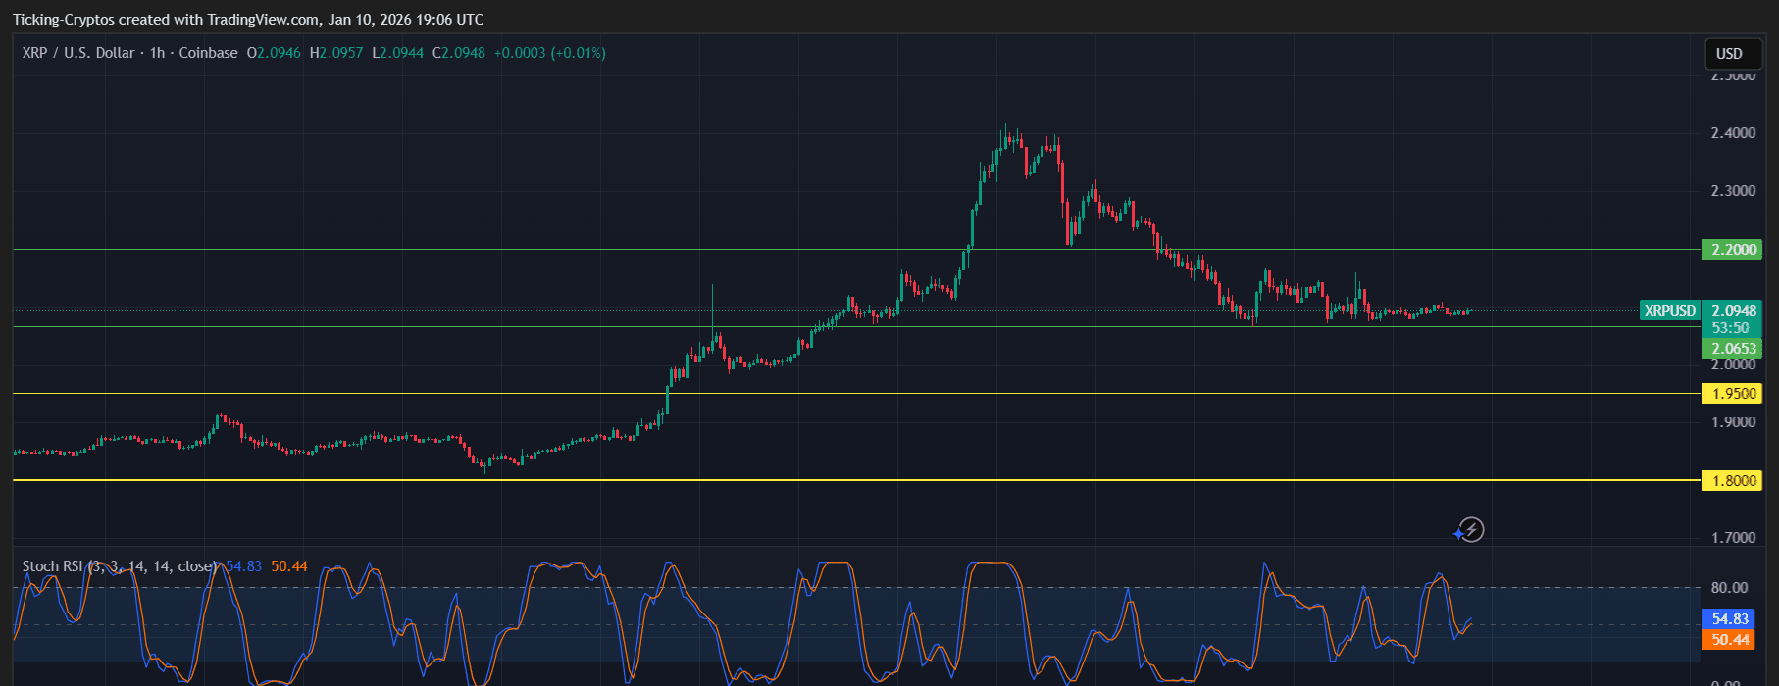This screenshot has width=1779, height=686.
Task: Select the blue 54.83 label on indicator scale
Action: click(x=1730, y=619)
